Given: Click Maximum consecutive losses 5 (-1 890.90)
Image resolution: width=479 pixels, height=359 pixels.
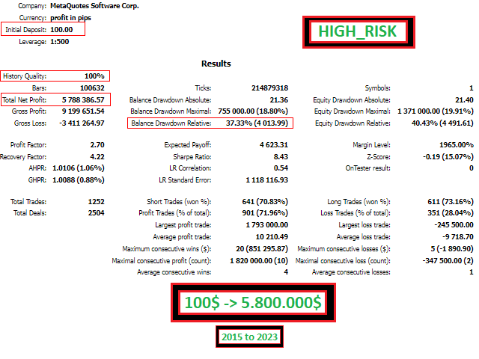Looking at the screenshot, I should 452,249.
